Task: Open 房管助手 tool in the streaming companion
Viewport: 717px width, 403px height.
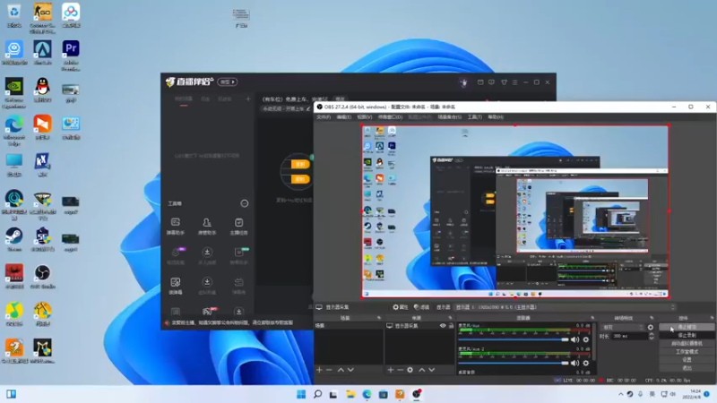Action: tap(207, 227)
